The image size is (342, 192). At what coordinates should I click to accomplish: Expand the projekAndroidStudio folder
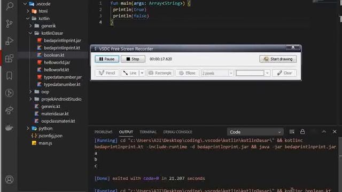pyautogui.click(x=30, y=99)
